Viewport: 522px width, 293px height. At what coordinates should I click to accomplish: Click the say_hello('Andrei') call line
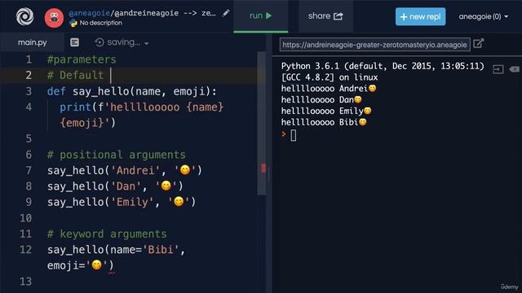point(125,170)
